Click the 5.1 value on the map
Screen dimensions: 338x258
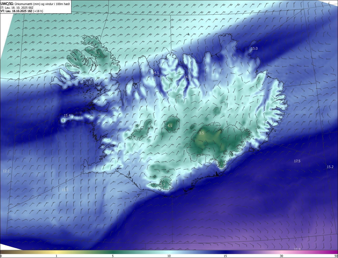[97, 53]
